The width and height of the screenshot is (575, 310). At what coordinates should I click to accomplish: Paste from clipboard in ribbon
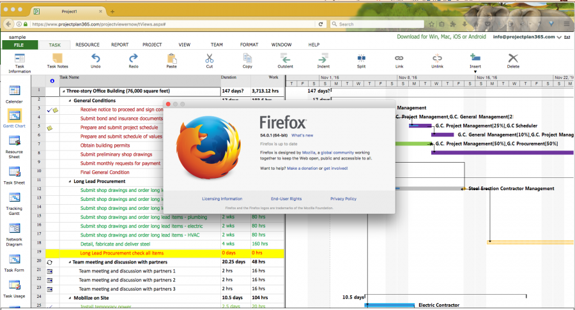171,61
